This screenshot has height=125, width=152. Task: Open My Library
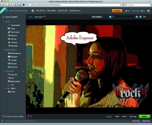click(x=41, y=11)
